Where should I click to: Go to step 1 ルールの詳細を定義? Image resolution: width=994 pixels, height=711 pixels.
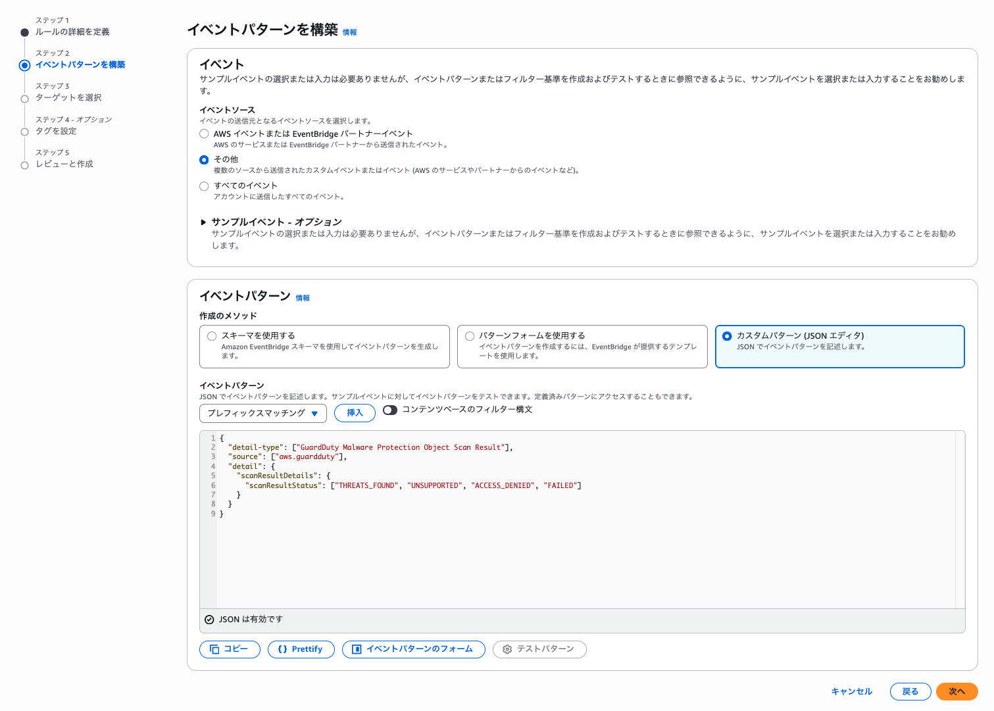pos(72,32)
